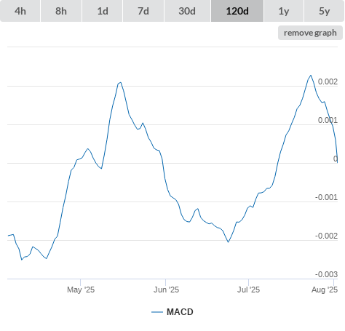
Task: Click the late-July MACD peak point
Action: (311, 76)
